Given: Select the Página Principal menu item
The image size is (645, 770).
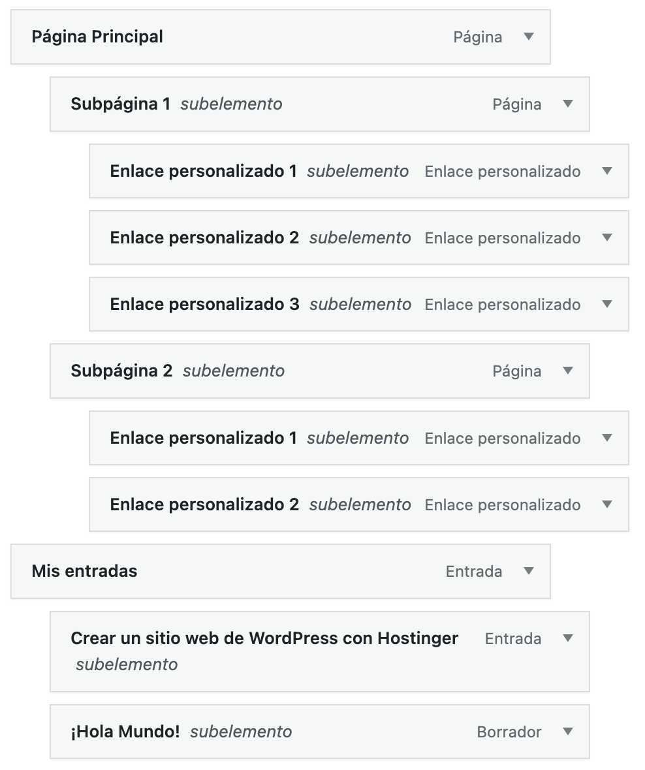Looking at the screenshot, I should (97, 37).
